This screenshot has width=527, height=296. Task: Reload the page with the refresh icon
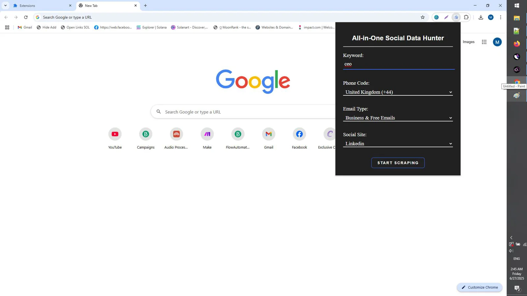coord(26,17)
